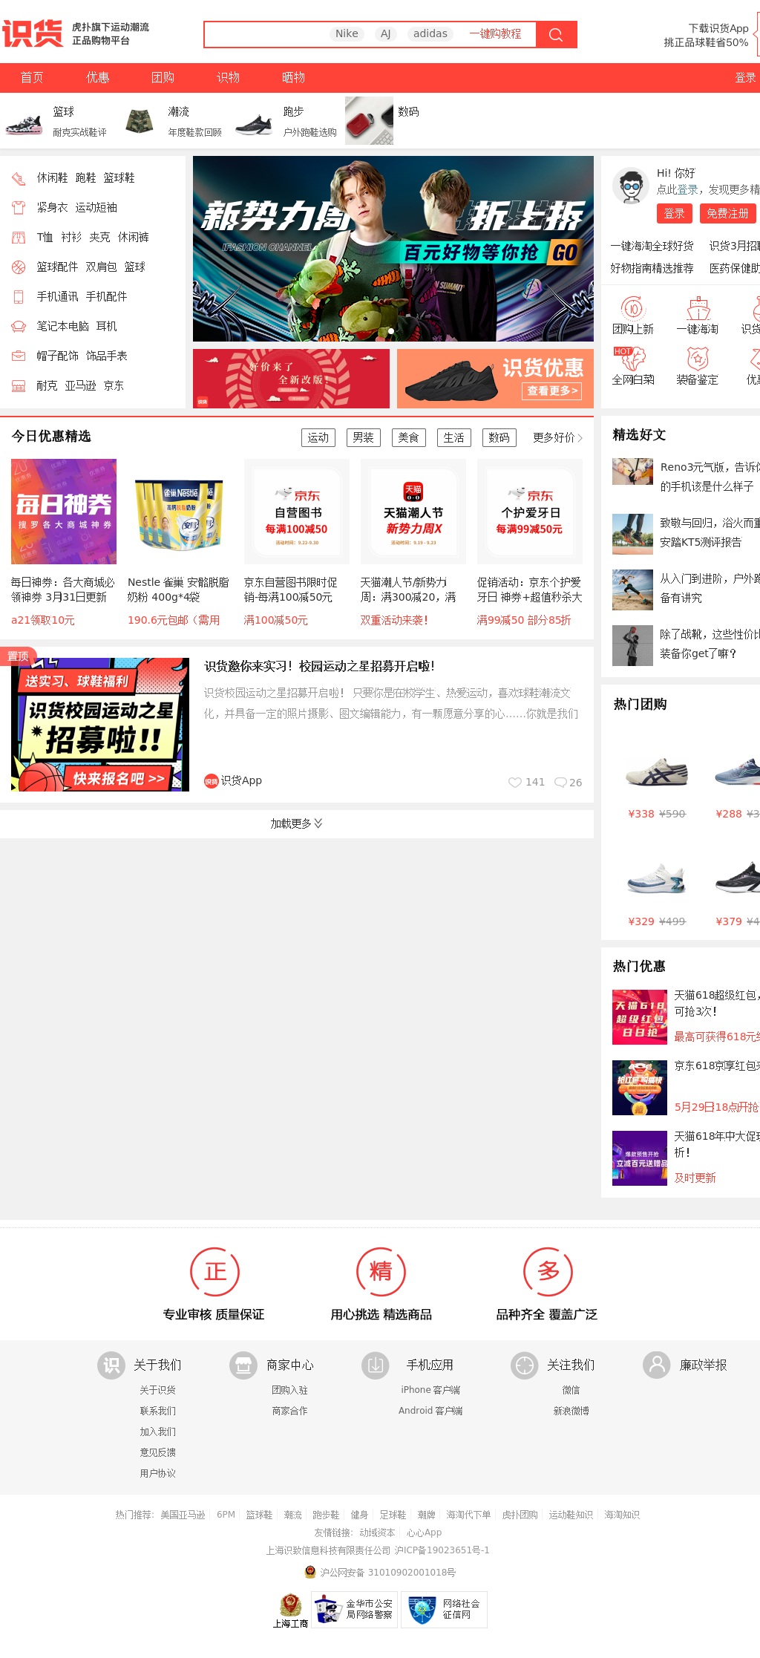Click 意见反馈 footer link
The image size is (760, 1658).
[x=158, y=1452]
